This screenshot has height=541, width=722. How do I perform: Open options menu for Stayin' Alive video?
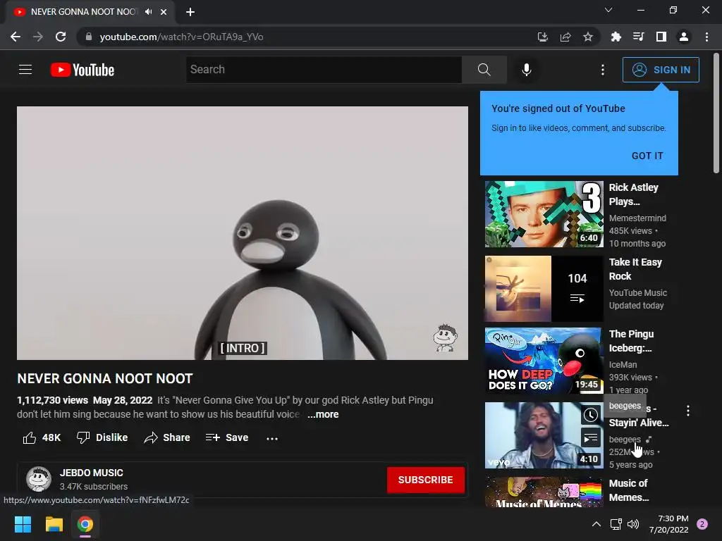[688, 411]
